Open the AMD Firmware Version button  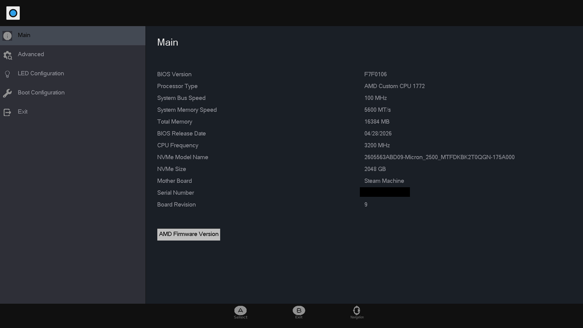coord(189,234)
